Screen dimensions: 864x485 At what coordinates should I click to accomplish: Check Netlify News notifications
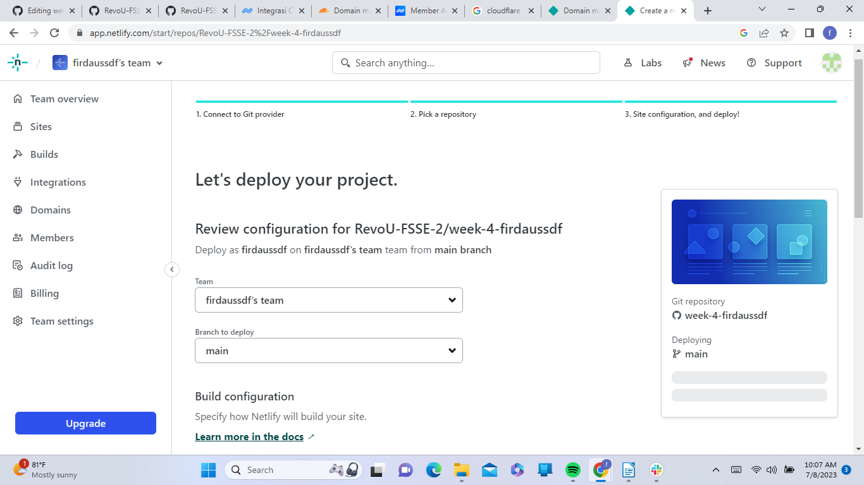[703, 63]
